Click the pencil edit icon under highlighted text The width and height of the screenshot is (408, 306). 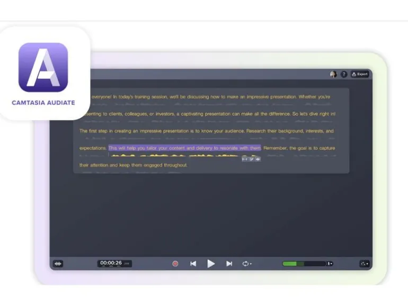[251, 159]
